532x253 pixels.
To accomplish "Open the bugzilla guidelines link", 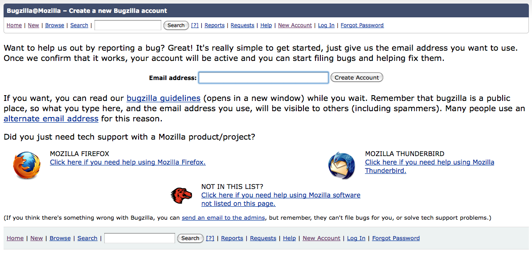I will coord(164,98).
